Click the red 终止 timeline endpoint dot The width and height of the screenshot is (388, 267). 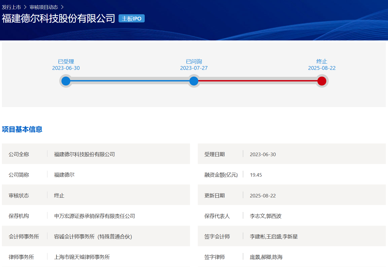(x=322, y=81)
